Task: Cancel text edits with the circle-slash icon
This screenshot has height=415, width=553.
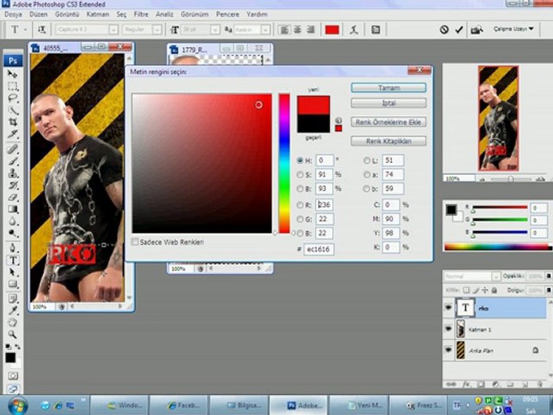Action: coord(444,29)
